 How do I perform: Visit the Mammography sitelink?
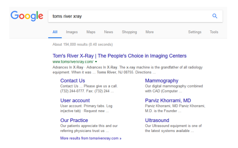coord(161,81)
